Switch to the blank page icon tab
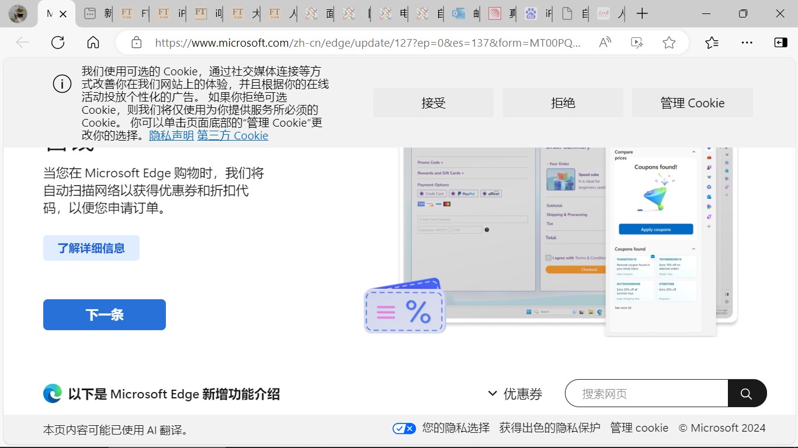Image resolution: width=798 pixels, height=448 pixels. click(574, 13)
